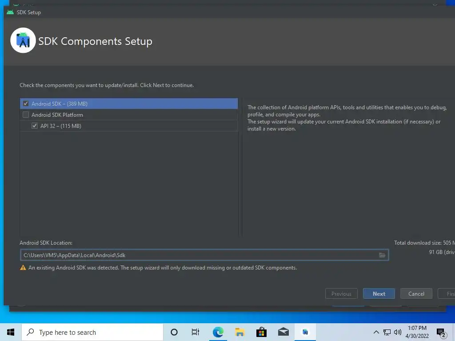
Task: Click the Android Studio taskbar icon
Action: click(x=305, y=332)
